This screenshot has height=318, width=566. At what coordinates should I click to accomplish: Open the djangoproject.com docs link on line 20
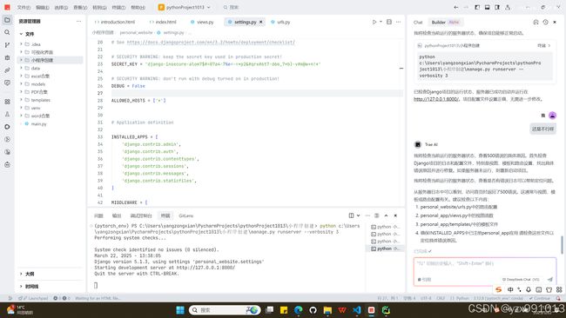click(211, 42)
